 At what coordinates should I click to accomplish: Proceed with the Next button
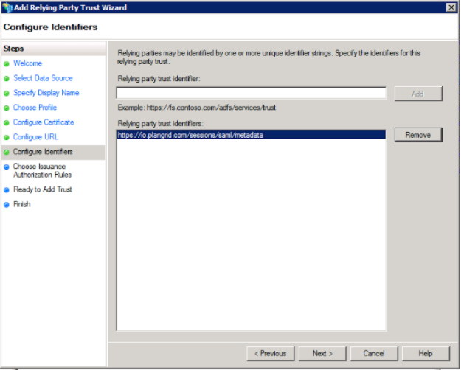pos(322,354)
